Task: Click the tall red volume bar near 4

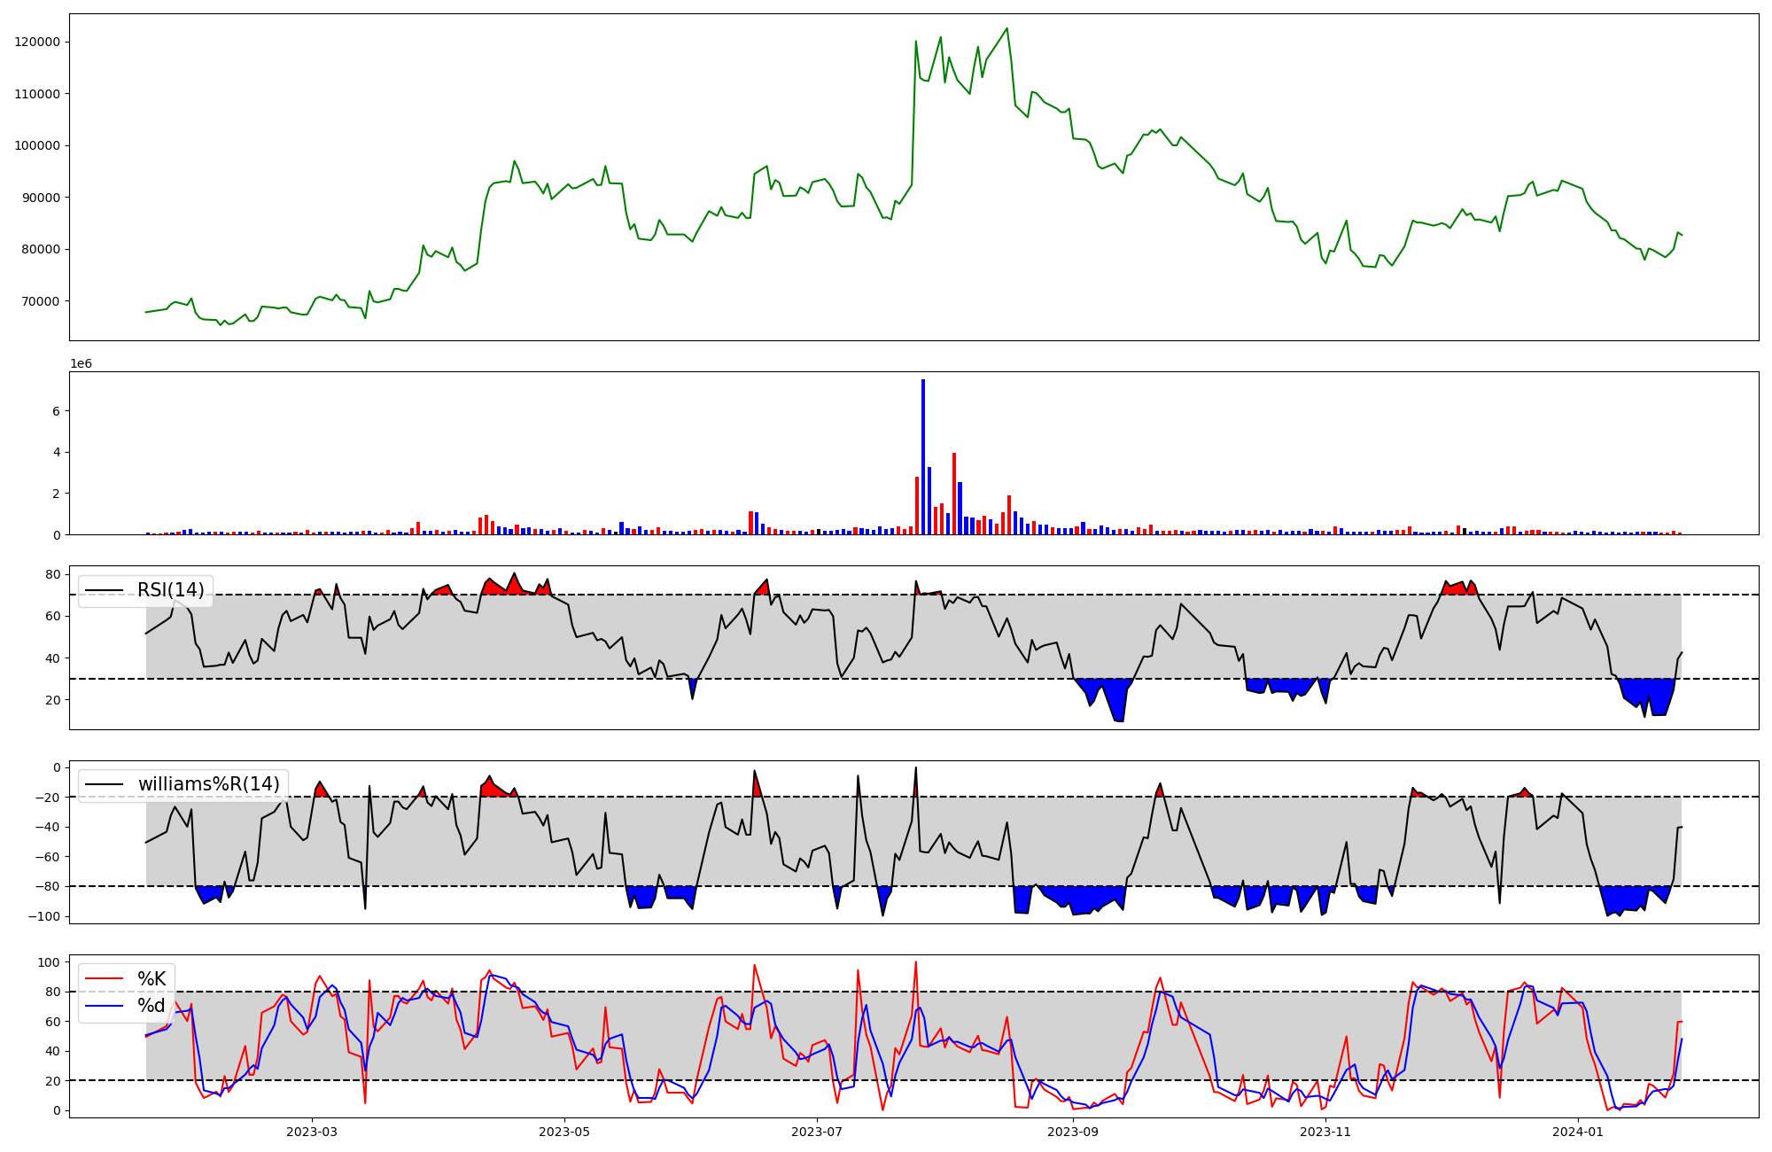Action: pos(954,494)
